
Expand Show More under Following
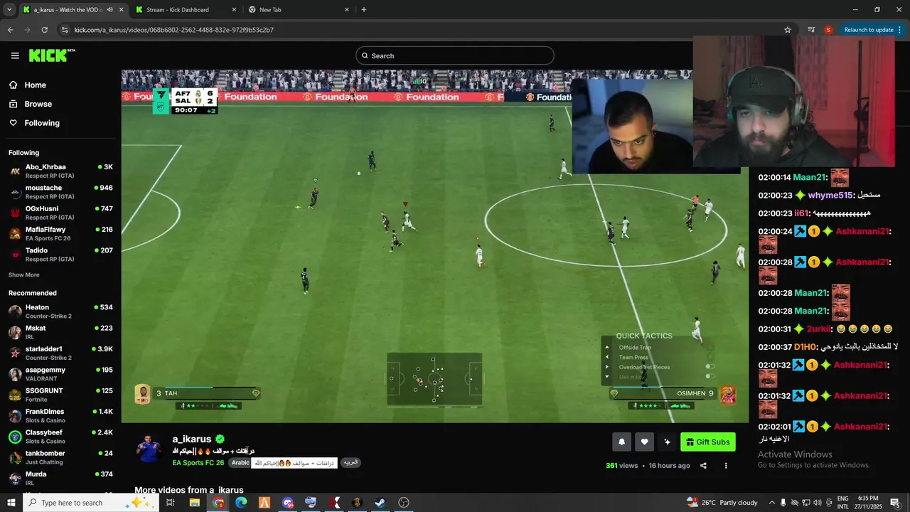pos(24,274)
